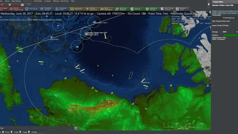
Task: Open the Sensors window
Action: click(136, 9)
